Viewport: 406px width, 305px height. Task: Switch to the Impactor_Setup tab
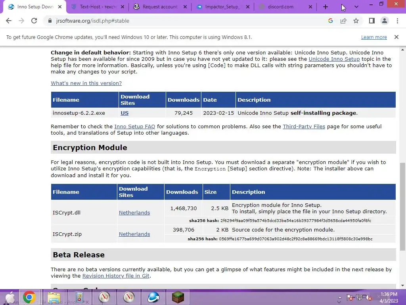pos(223,7)
